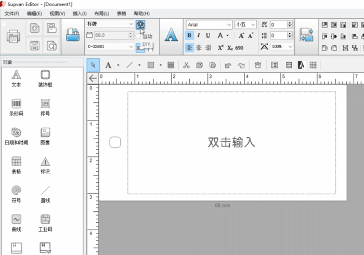
Task: Click the trash delete icon in the toolbar
Action: [x=257, y=65]
